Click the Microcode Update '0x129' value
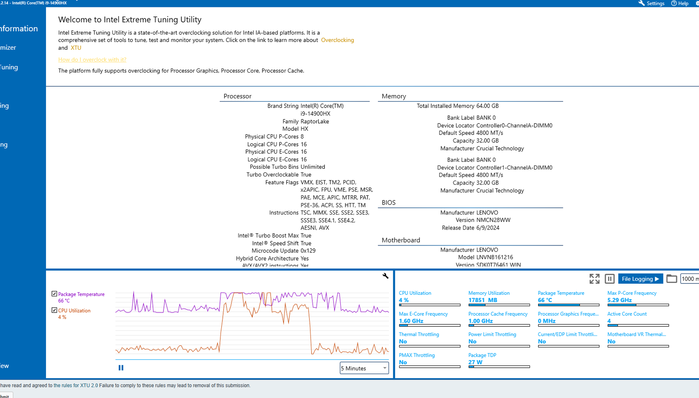 308,251
